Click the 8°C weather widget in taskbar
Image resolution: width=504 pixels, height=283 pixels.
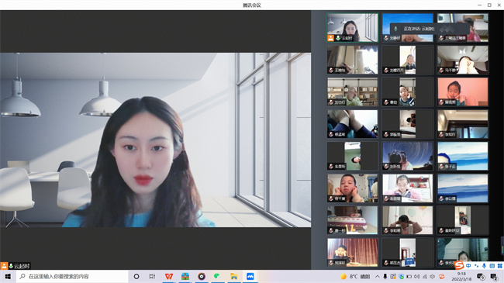point(355,277)
